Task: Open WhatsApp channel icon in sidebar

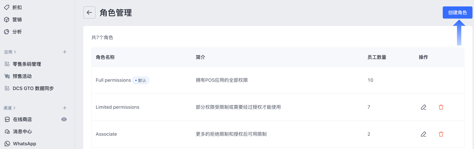Action: (x=7, y=144)
